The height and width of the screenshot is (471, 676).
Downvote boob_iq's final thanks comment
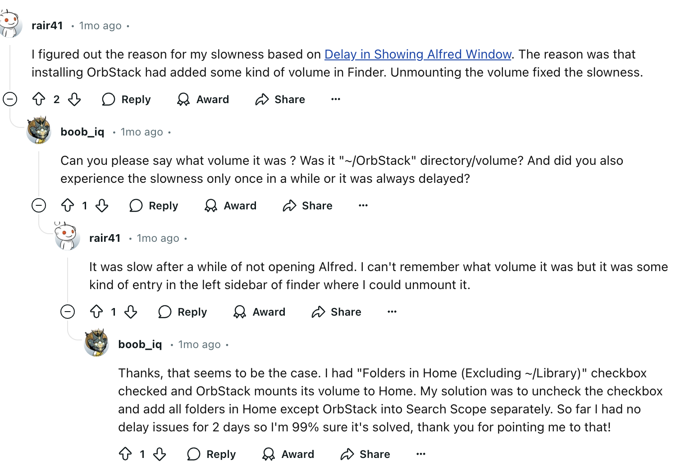160,454
